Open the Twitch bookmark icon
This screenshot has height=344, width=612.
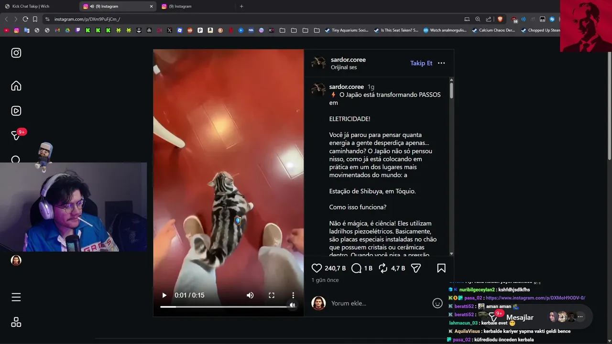tap(78, 30)
